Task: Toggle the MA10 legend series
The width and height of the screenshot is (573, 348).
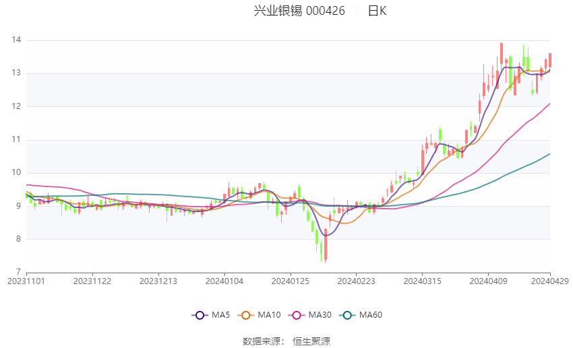Action: (259, 315)
